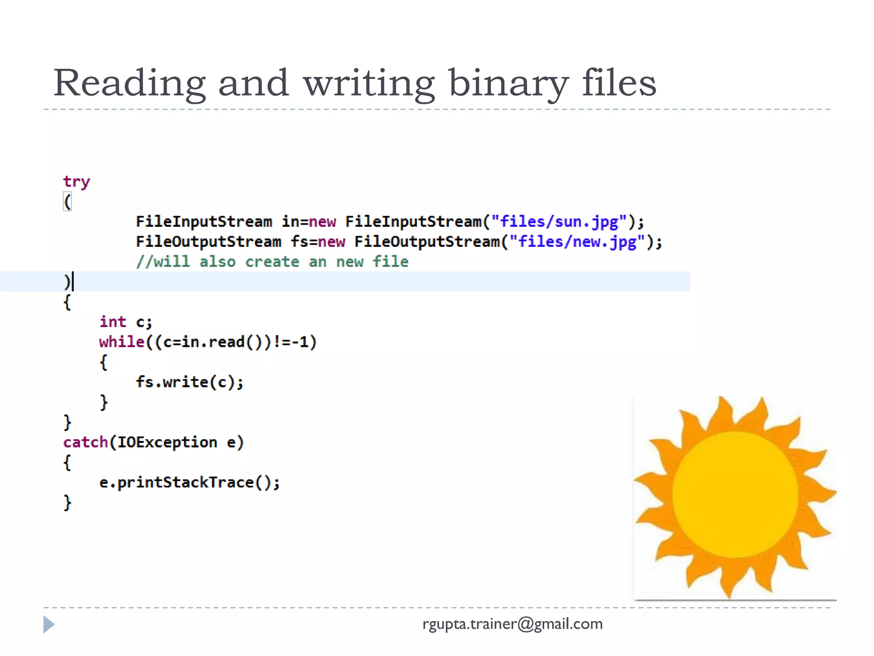Click the rgupta.trainer@gmail.com email text
874x656 pixels.
(512, 624)
